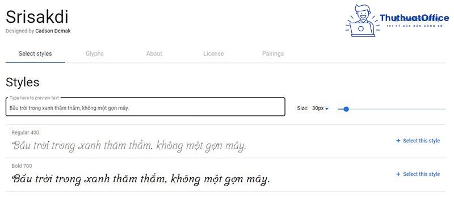This screenshot has width=454, height=206.
Task: Click the Styles heading
Action: tap(22, 82)
